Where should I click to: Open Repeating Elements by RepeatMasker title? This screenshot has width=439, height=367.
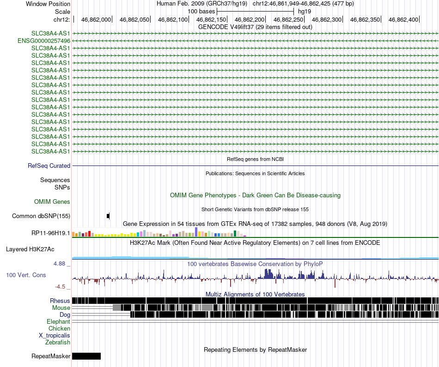[x=255, y=349]
